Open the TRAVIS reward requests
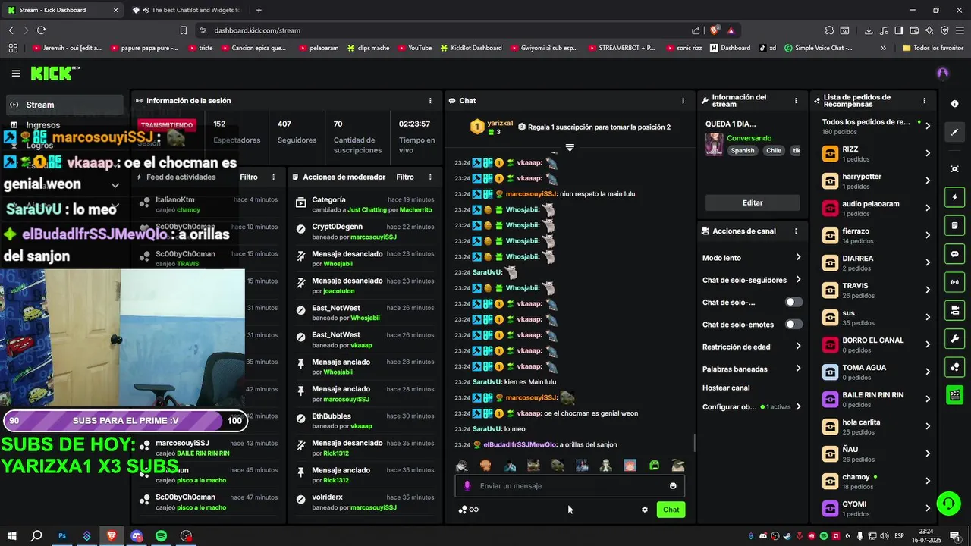Image resolution: width=971 pixels, height=546 pixels. click(876, 290)
